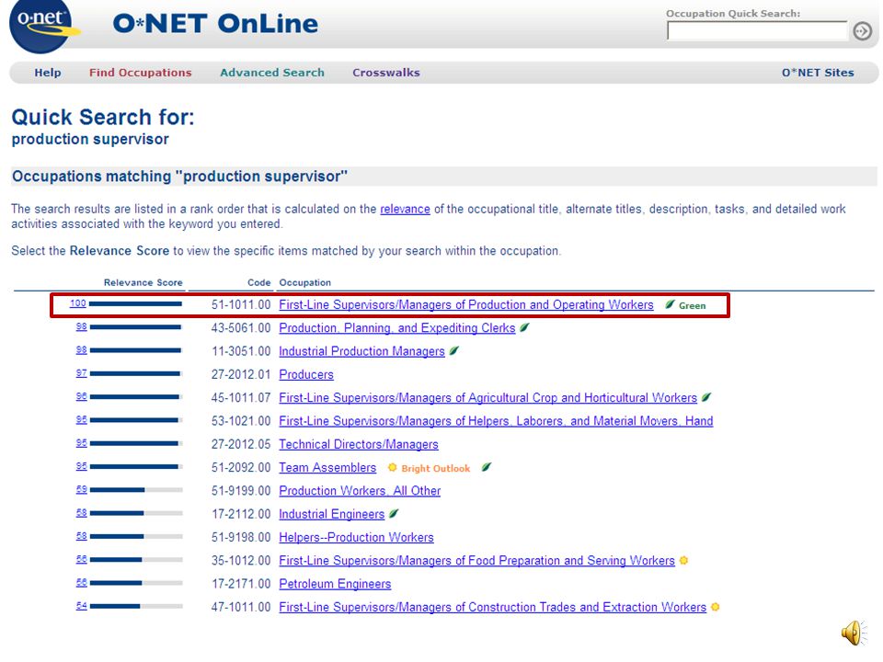
Task: Follow the relevance link in description
Action: pyautogui.click(x=405, y=210)
